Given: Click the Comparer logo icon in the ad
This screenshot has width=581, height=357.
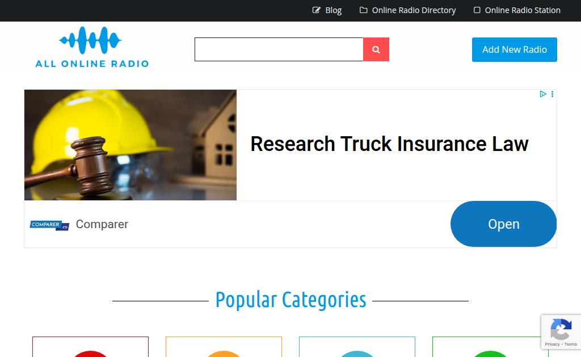Looking at the screenshot, I should [49, 225].
